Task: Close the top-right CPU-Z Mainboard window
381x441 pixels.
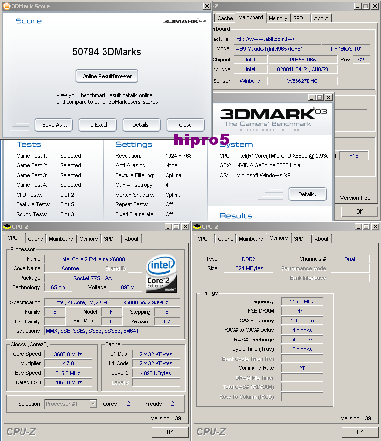Action: pos(375,6)
